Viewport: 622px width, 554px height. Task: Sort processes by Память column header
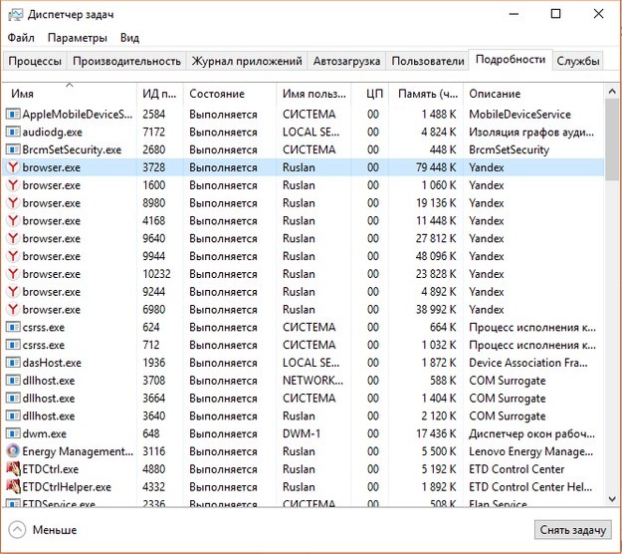click(x=426, y=94)
